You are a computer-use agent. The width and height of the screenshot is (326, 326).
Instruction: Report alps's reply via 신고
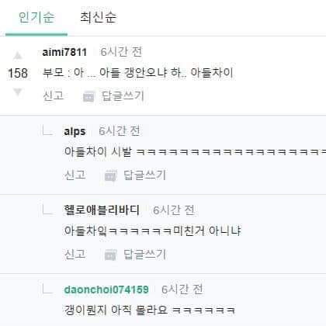pyautogui.click(x=75, y=175)
